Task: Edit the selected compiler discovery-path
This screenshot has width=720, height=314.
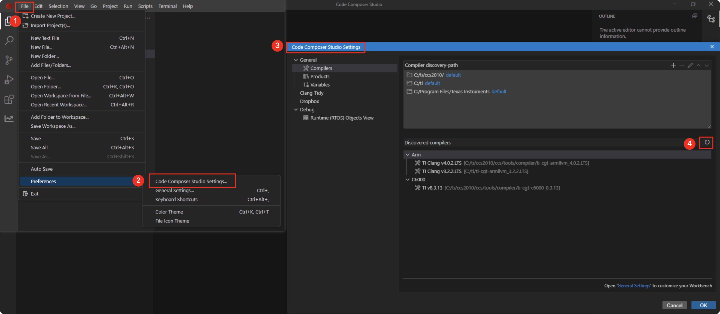Action: coord(690,65)
